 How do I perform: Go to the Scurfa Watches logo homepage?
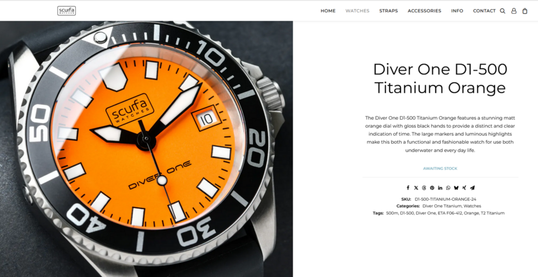pyautogui.click(x=67, y=11)
